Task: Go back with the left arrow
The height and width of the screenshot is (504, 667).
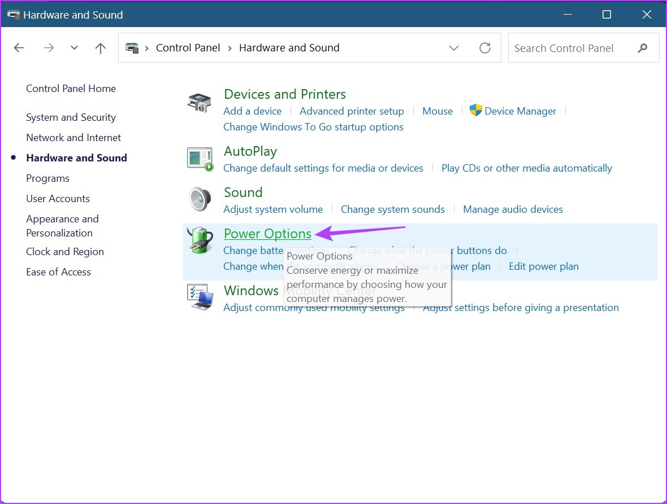Action: pyautogui.click(x=19, y=48)
